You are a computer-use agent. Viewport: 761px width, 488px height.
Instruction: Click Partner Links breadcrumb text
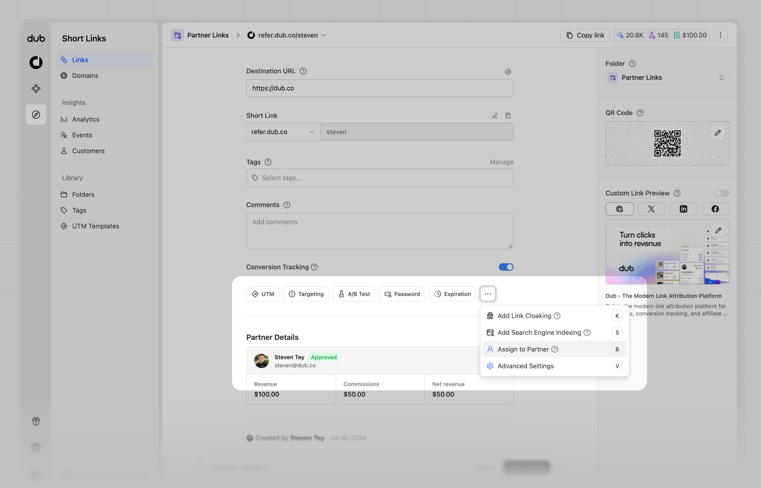click(x=208, y=35)
